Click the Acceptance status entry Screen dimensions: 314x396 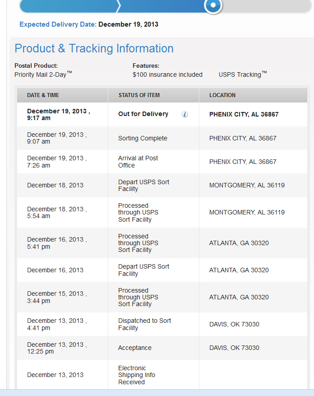click(x=134, y=348)
